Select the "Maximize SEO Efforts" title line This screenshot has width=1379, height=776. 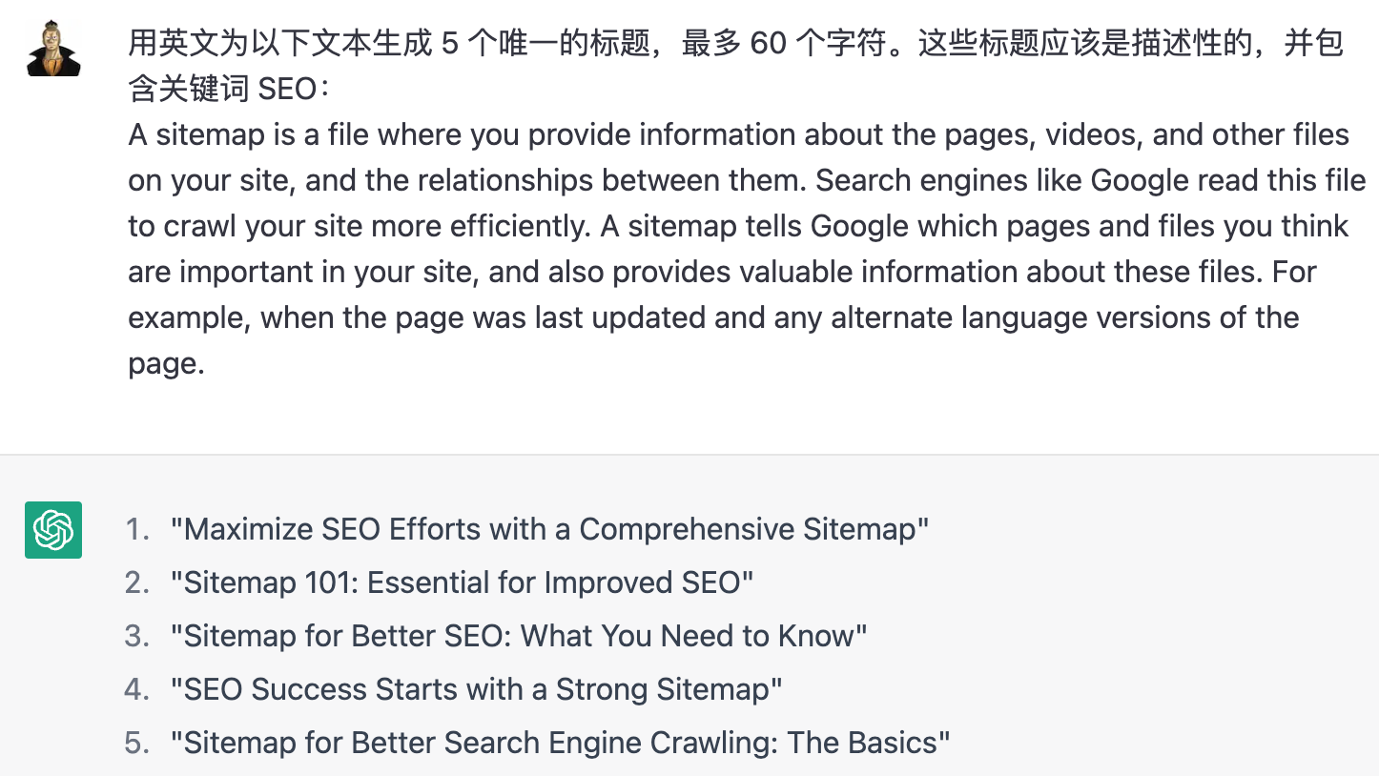(x=549, y=529)
